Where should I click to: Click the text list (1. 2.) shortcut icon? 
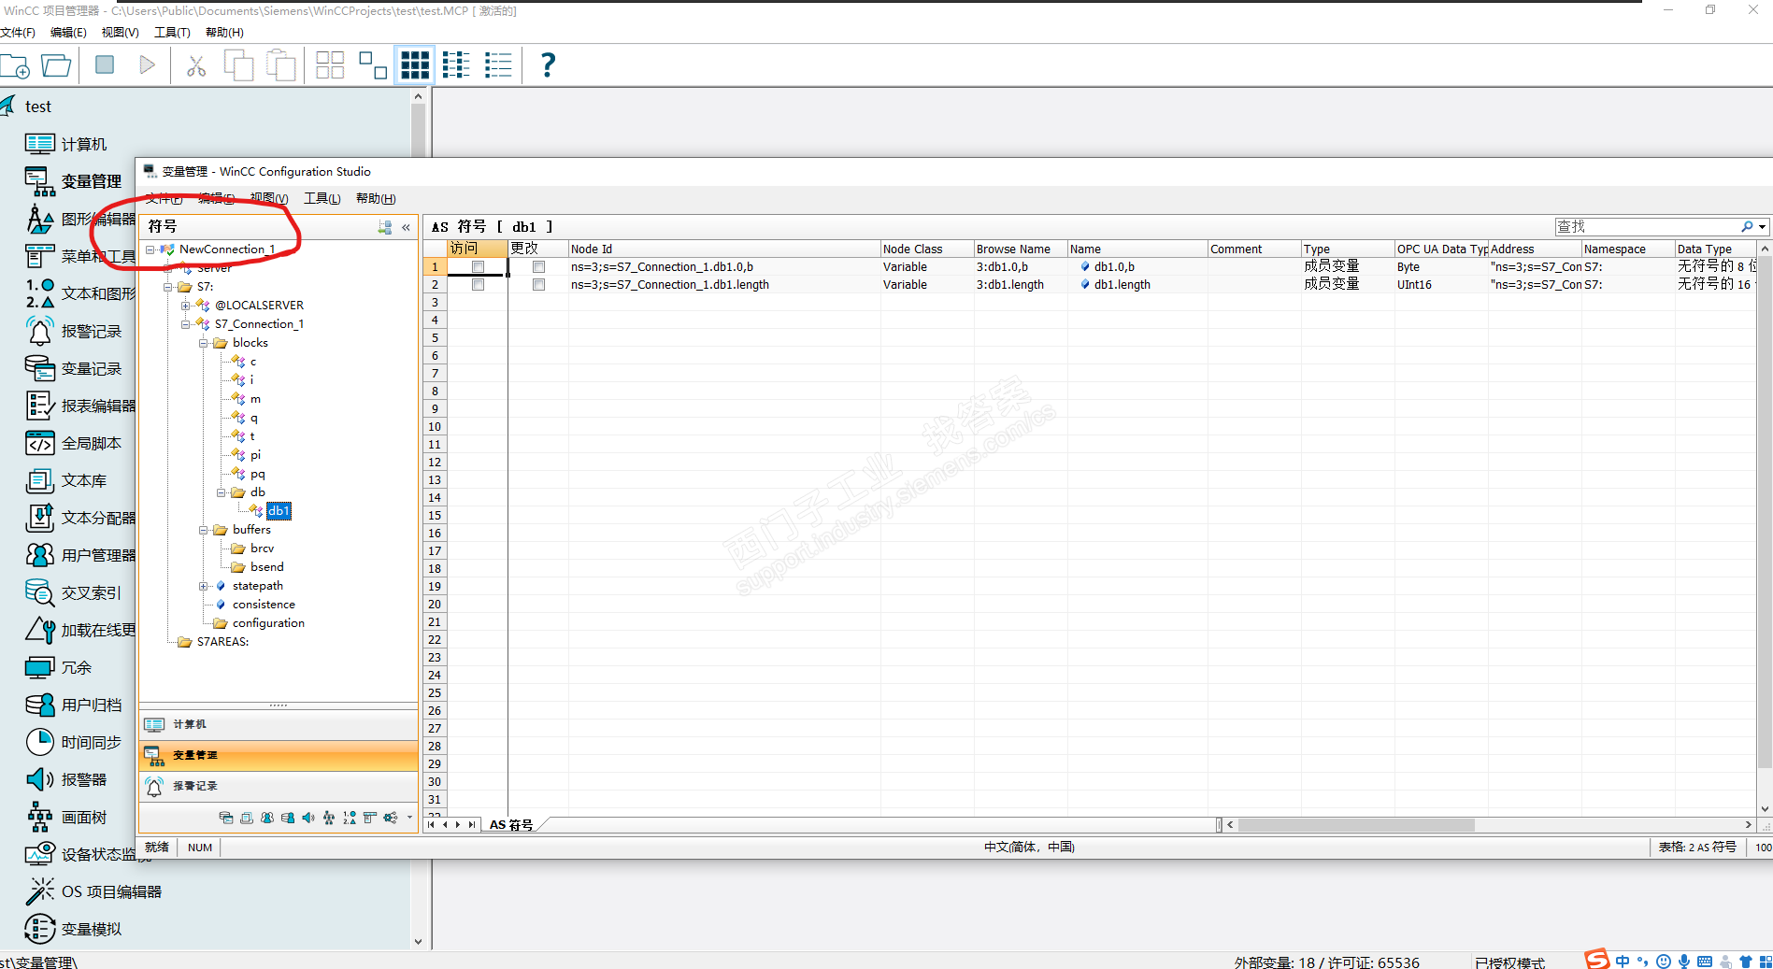[350, 818]
